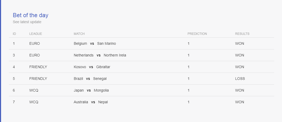Select the MATCH column header
282x122 pixels.
[79, 34]
